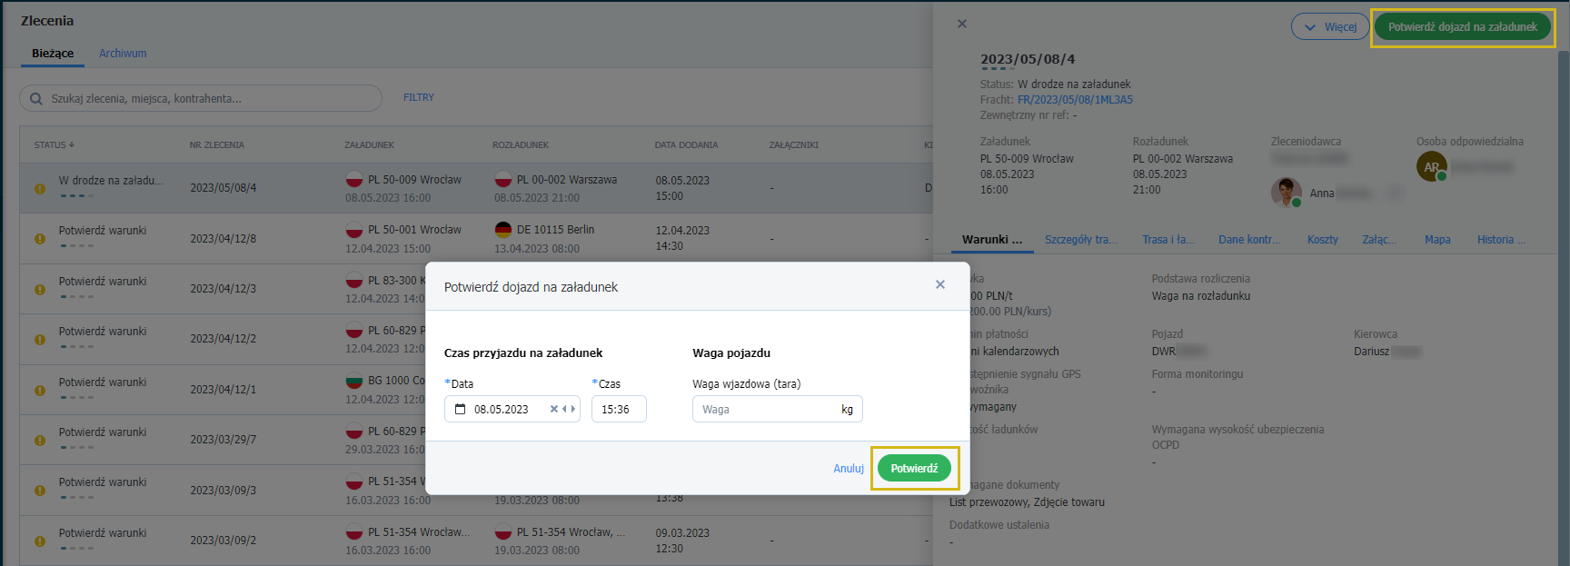Step date back with left arrow

click(x=564, y=410)
